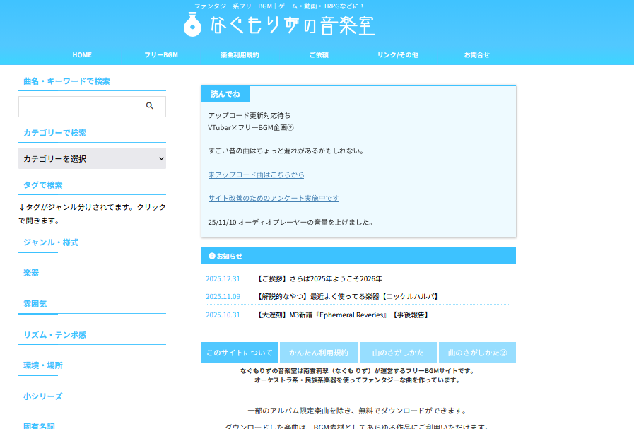Open the 未アップロード曲はこちらから link
The image size is (634, 429).
(256, 175)
